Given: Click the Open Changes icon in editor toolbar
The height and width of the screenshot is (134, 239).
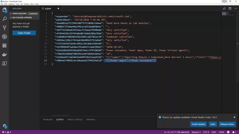Looking at the screenshot, I should pyautogui.click(x=224, y=9).
